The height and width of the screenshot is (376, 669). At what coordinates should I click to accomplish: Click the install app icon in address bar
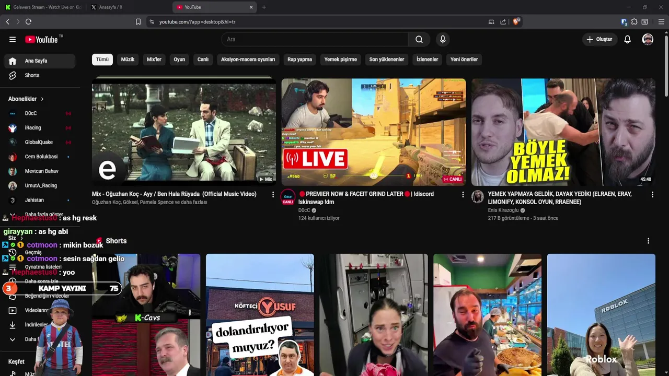click(x=491, y=22)
